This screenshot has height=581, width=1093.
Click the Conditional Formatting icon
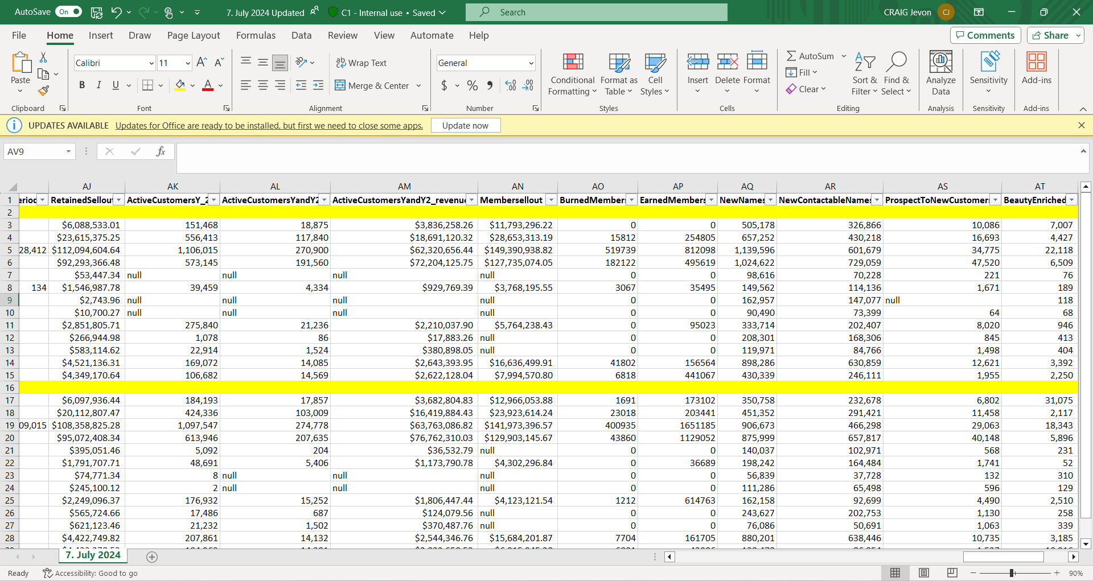[573, 63]
